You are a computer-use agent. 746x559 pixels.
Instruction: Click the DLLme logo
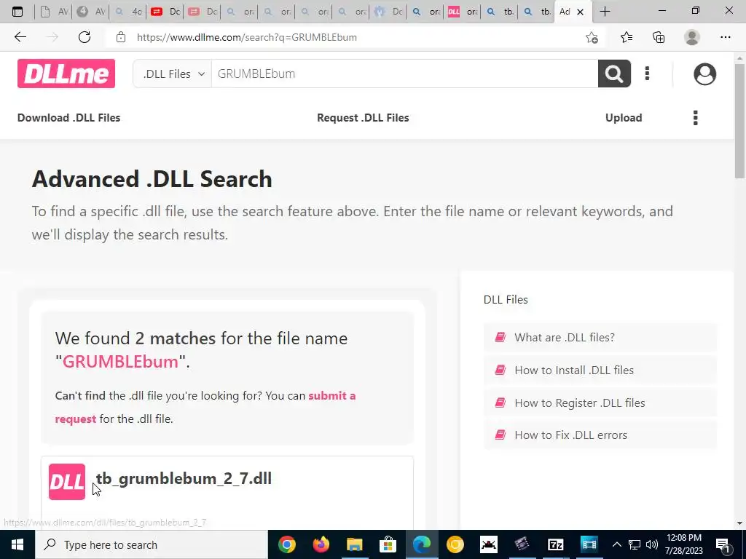point(66,74)
